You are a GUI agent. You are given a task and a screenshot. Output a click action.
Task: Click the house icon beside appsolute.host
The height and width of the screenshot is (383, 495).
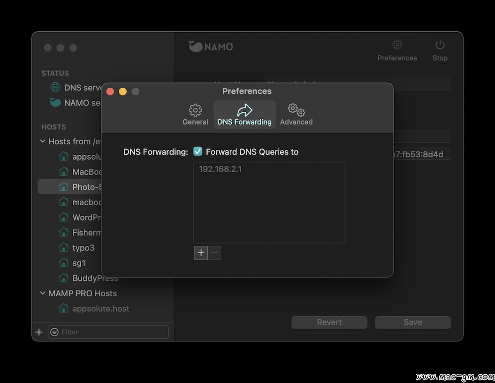pyautogui.click(x=63, y=308)
